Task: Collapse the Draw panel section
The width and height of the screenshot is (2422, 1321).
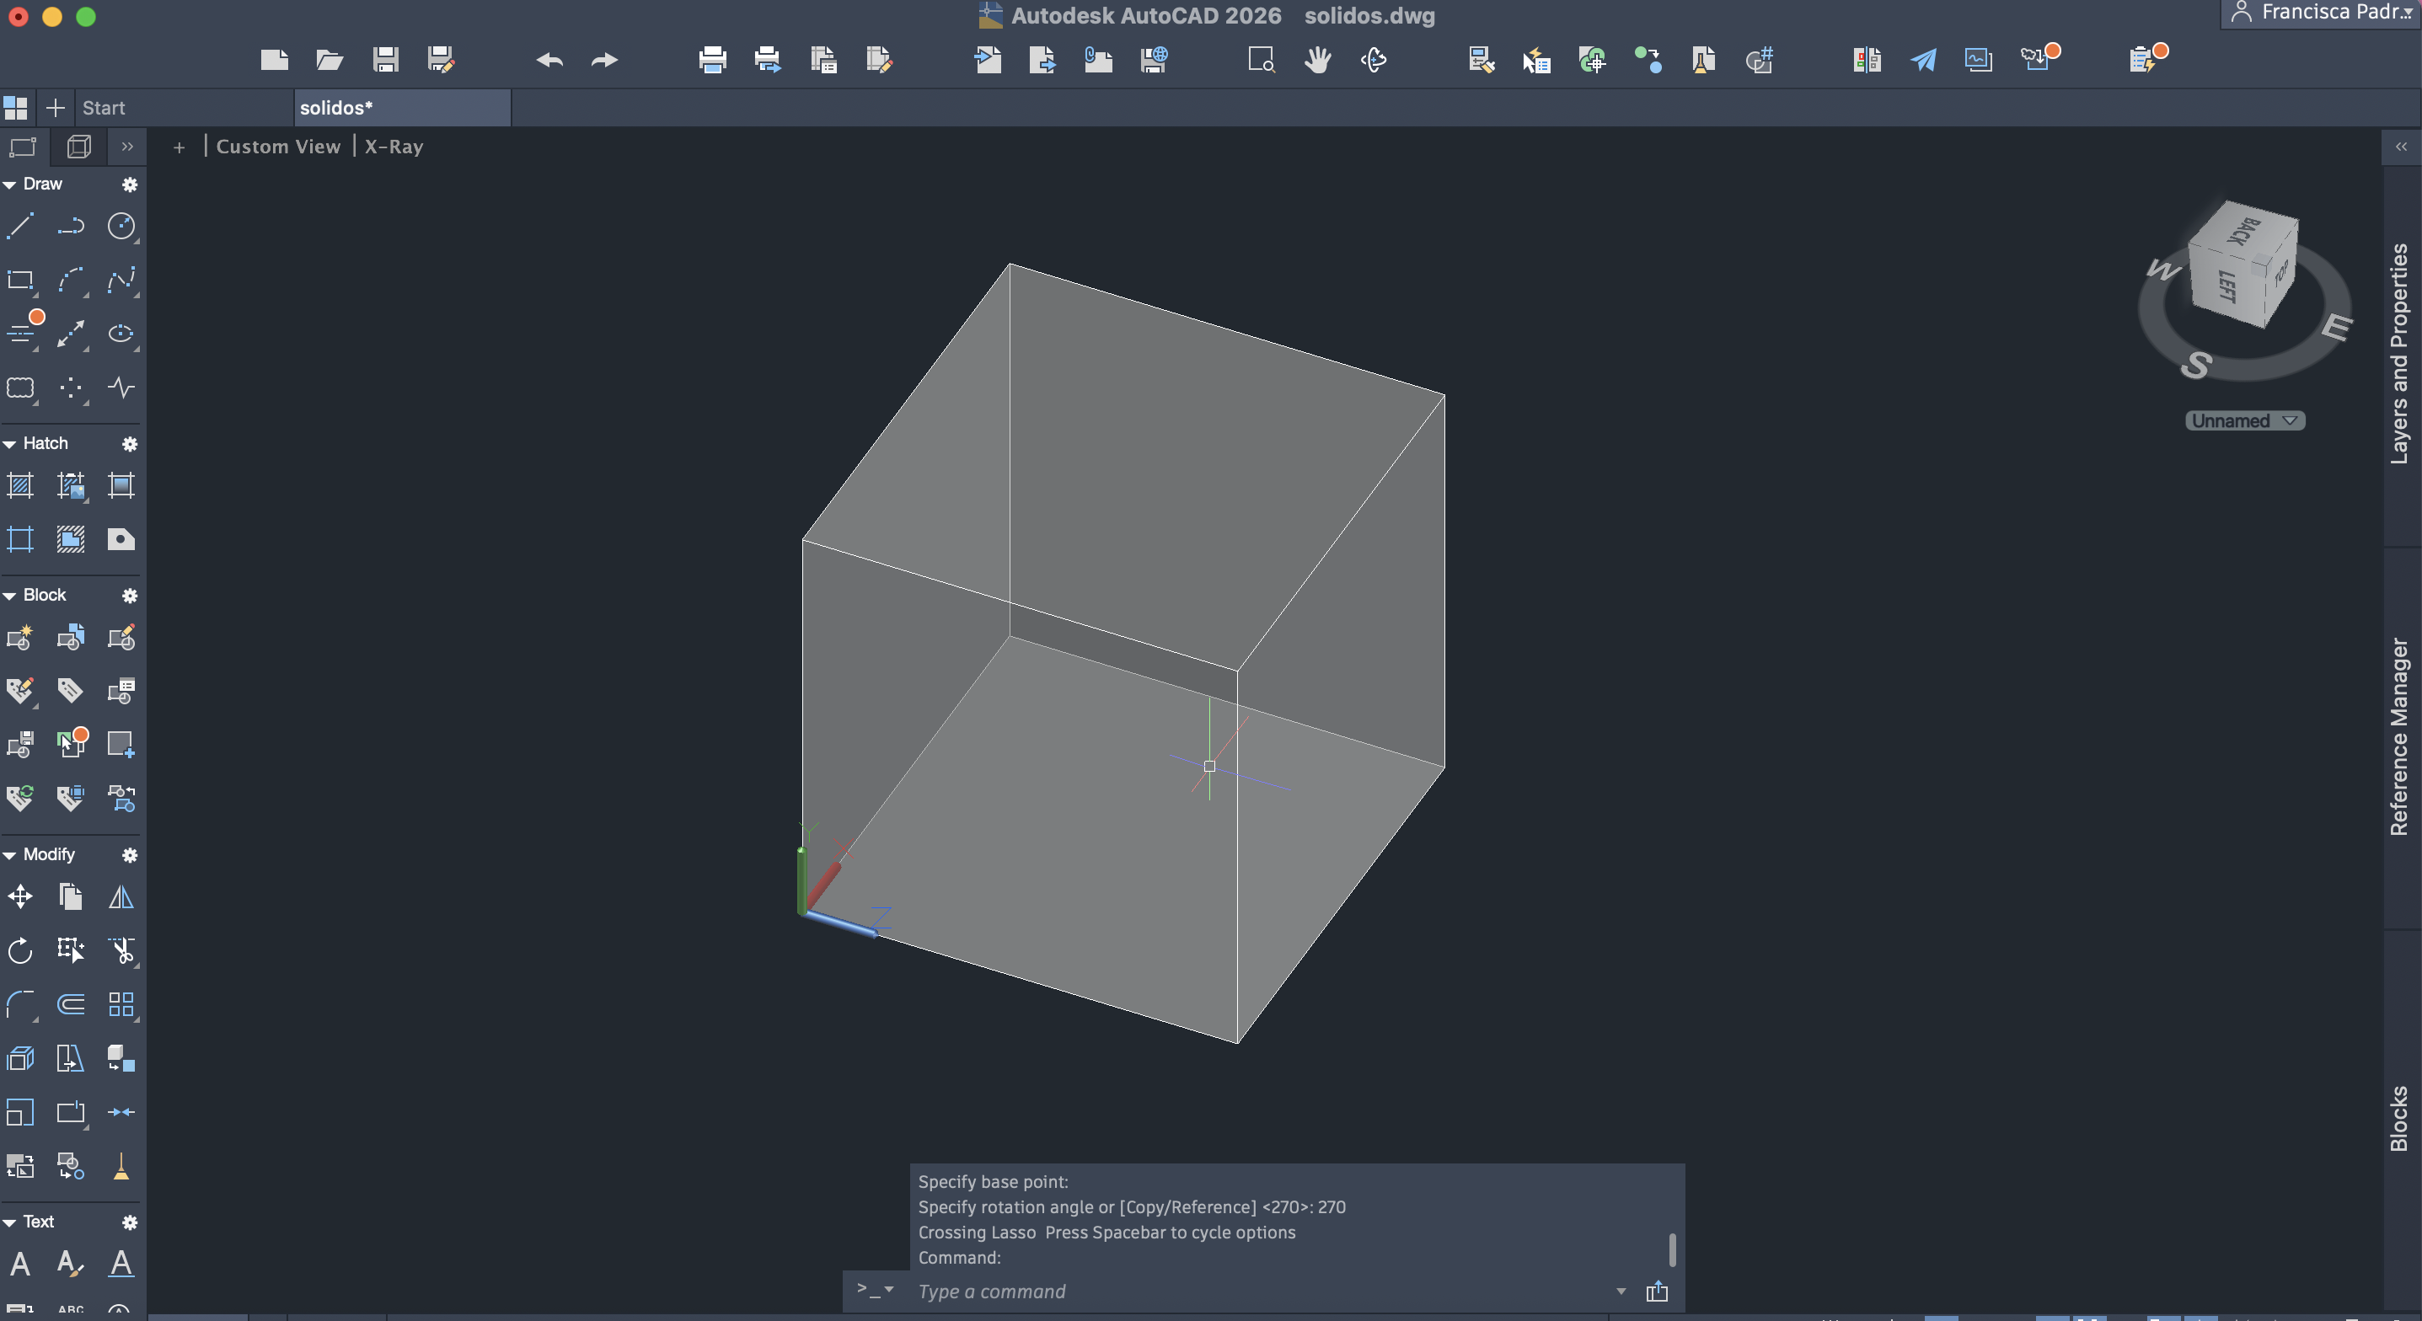Action: pos(9,185)
